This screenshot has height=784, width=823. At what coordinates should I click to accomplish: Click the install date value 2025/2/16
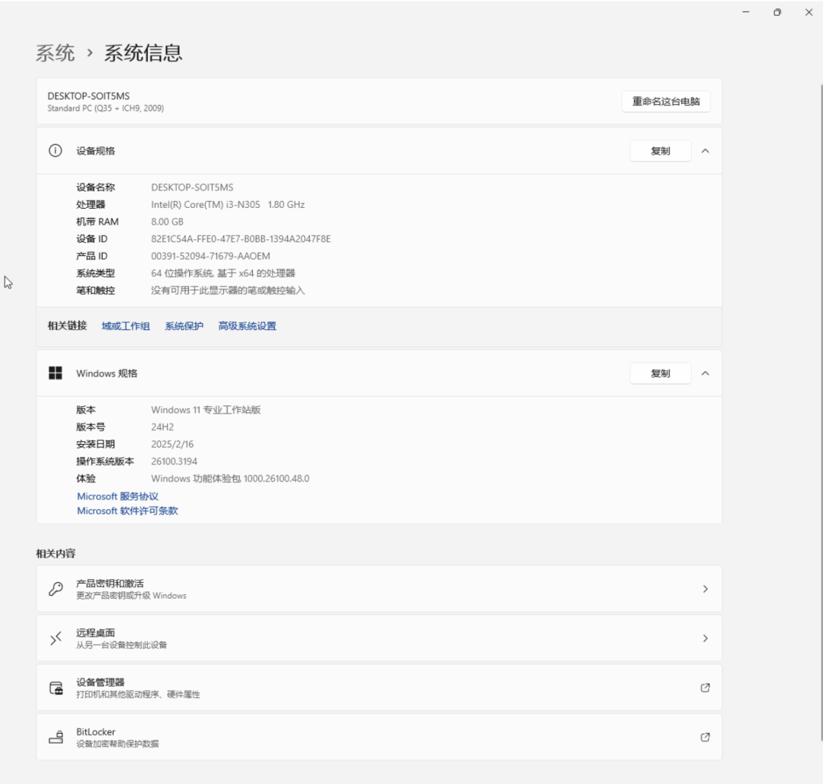[x=172, y=444]
